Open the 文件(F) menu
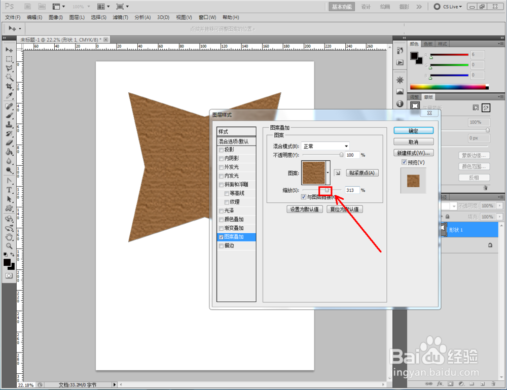Screen dimensions: 507x390 13,17
